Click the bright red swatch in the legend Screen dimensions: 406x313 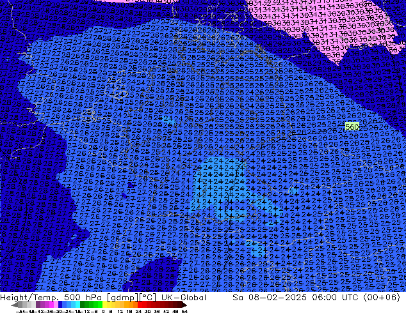140,304
